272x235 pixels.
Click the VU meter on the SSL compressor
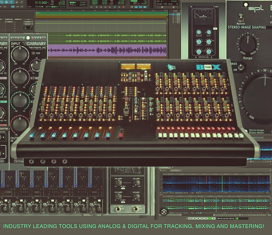[x=203, y=14]
